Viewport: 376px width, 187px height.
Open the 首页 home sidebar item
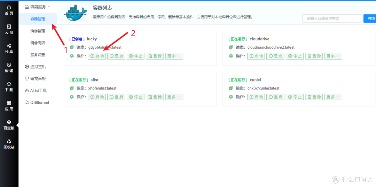(9, 10)
